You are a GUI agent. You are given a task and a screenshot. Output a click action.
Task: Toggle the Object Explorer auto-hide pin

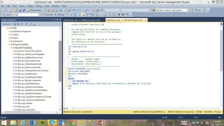click(57, 20)
